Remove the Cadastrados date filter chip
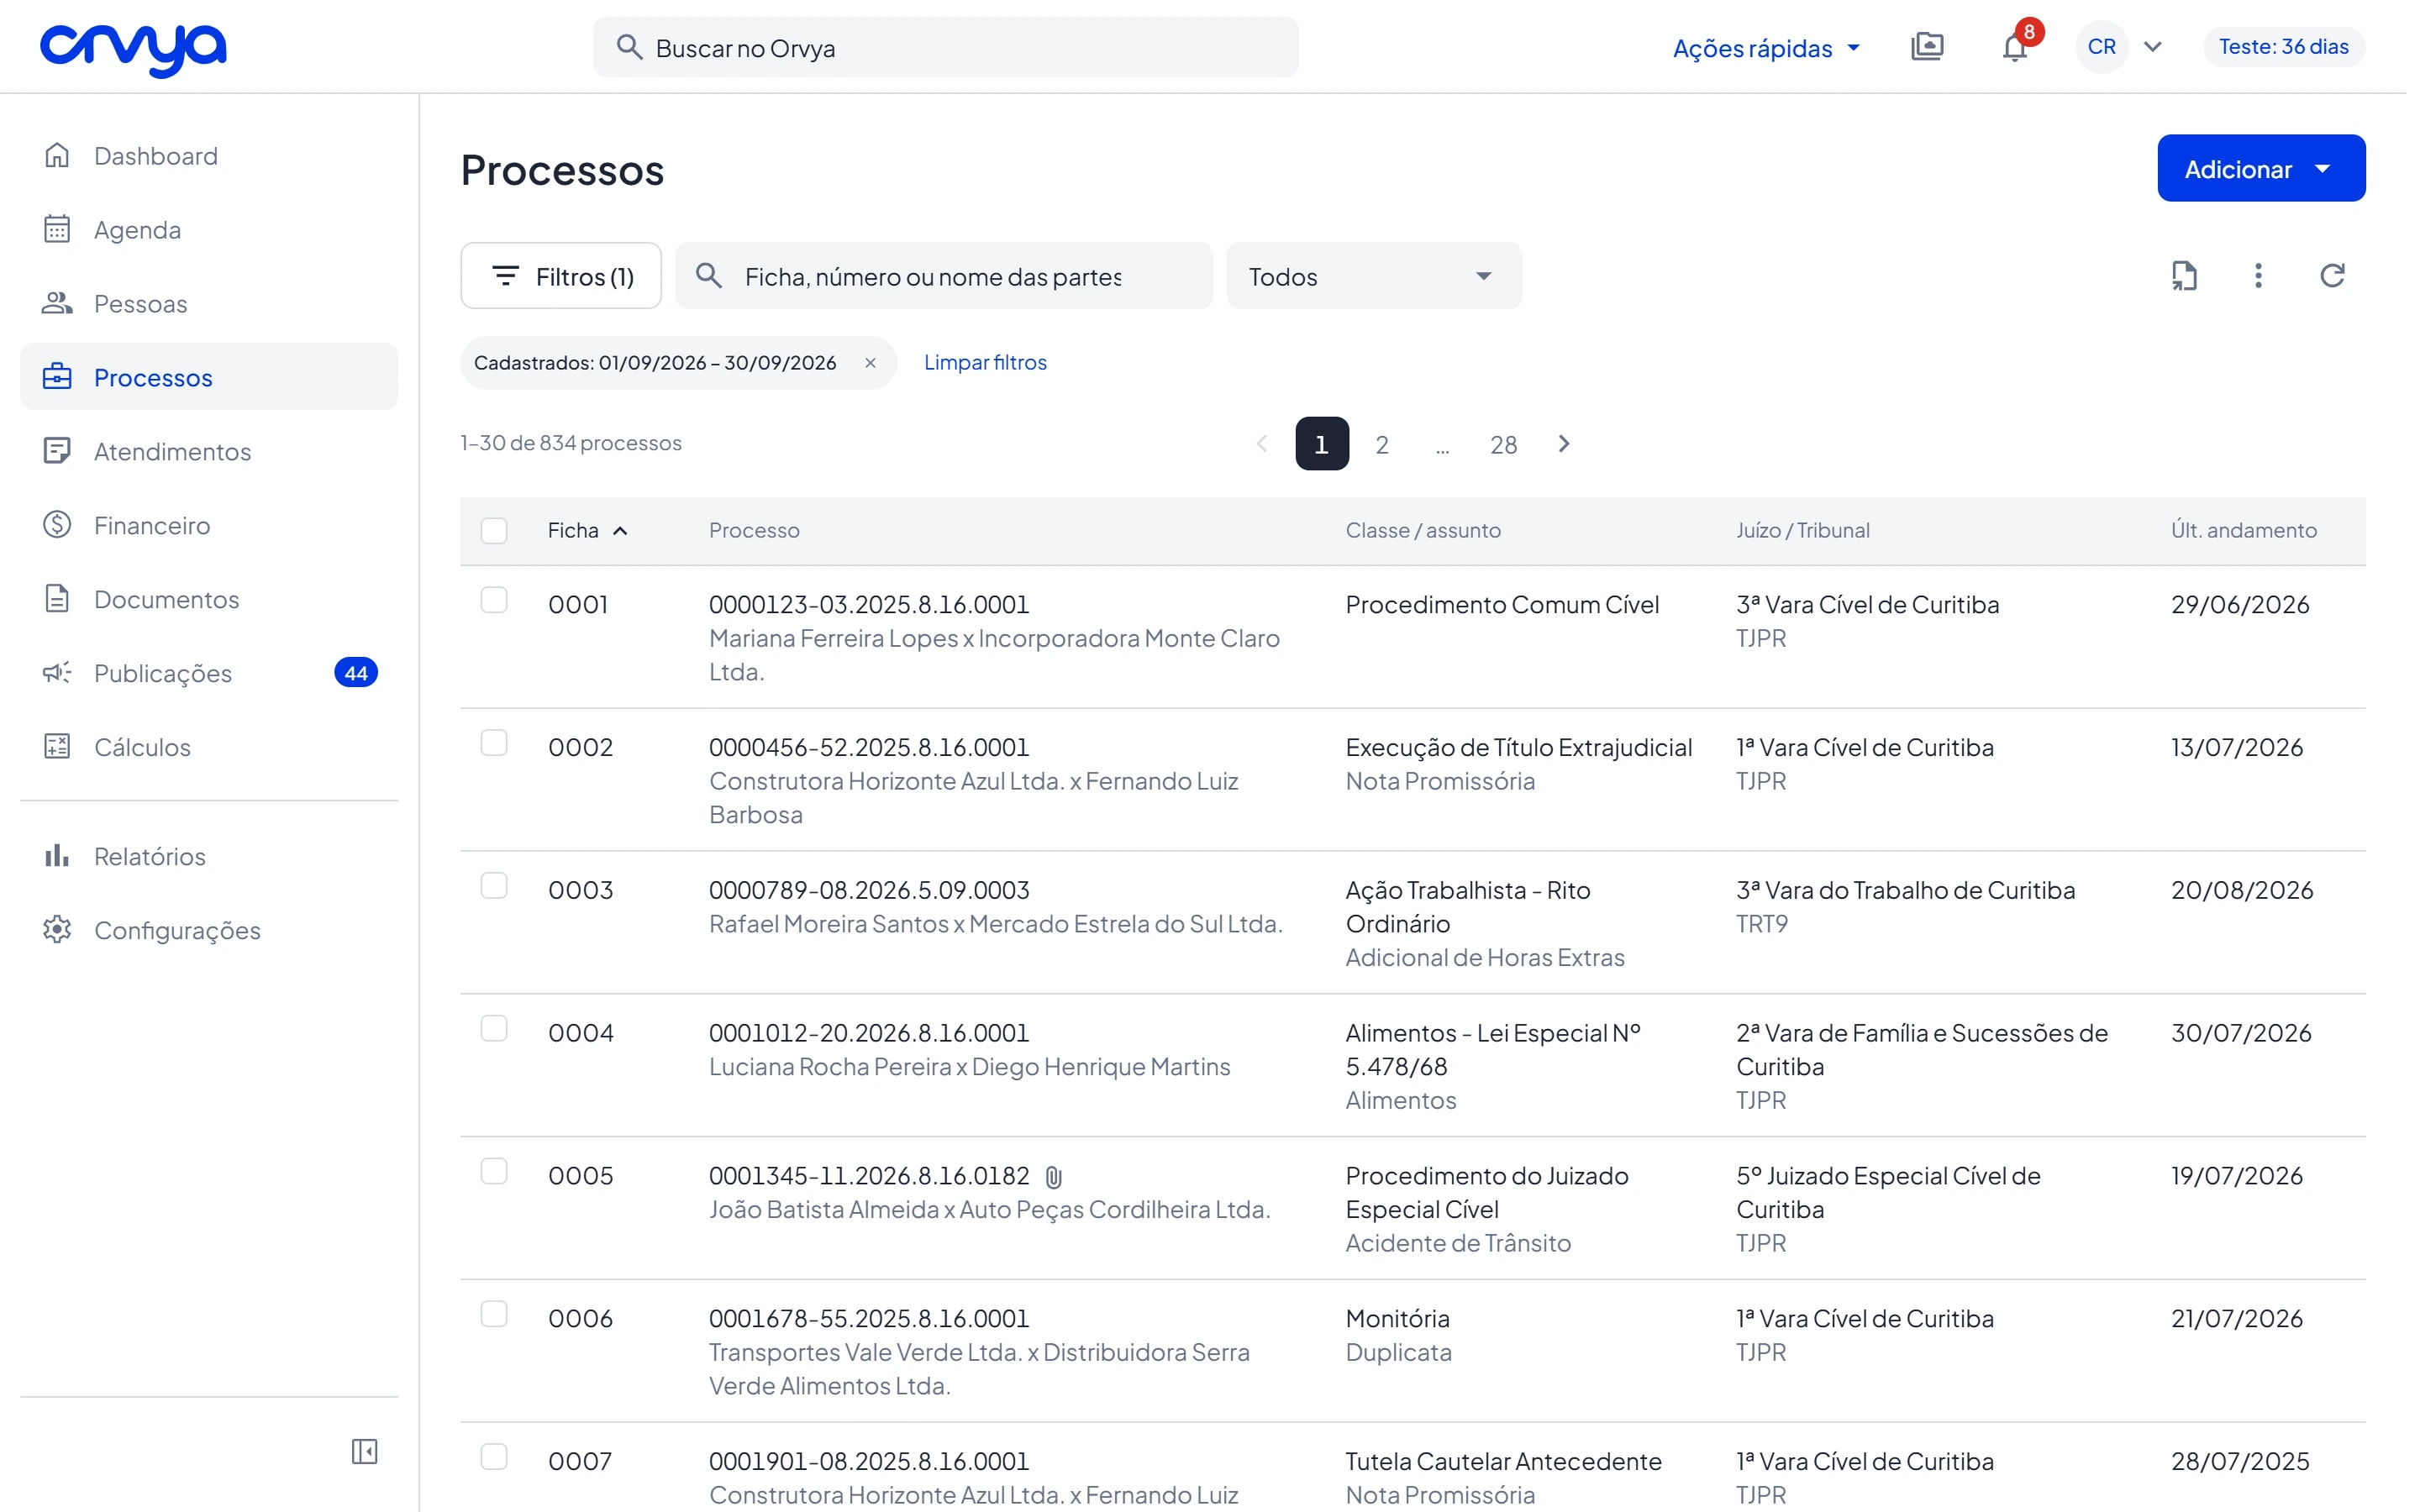Image resolution: width=2420 pixels, height=1512 pixels. point(870,363)
